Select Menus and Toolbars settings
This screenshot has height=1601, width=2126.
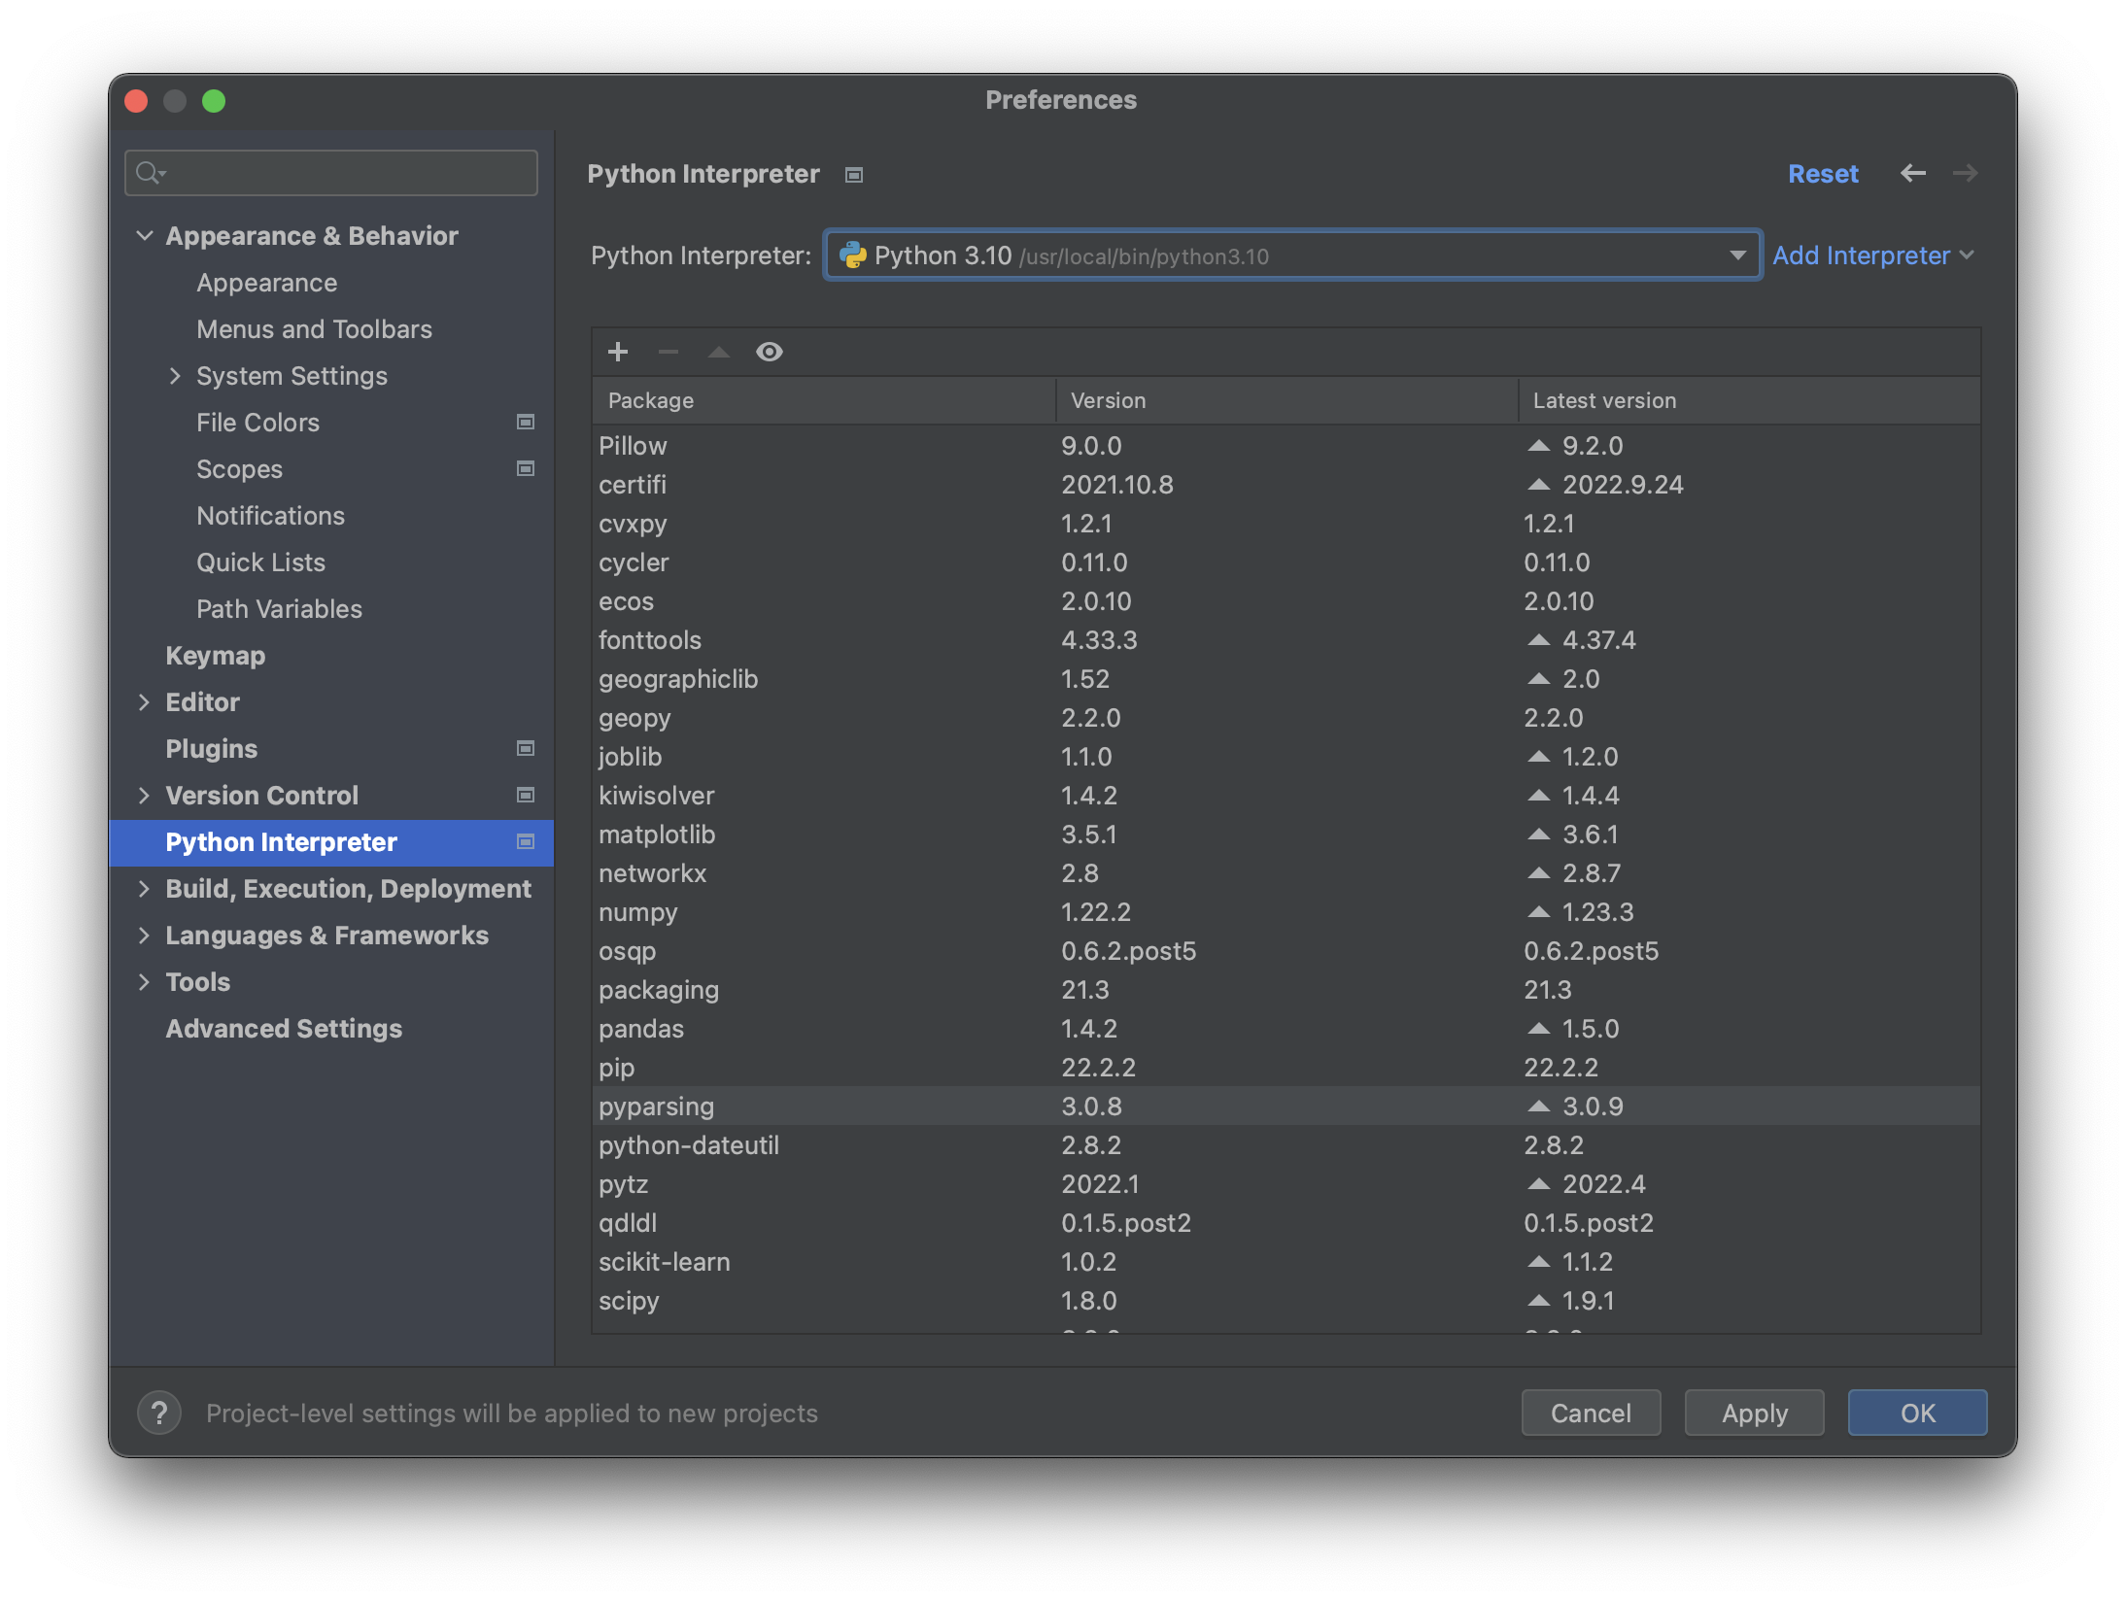314,329
